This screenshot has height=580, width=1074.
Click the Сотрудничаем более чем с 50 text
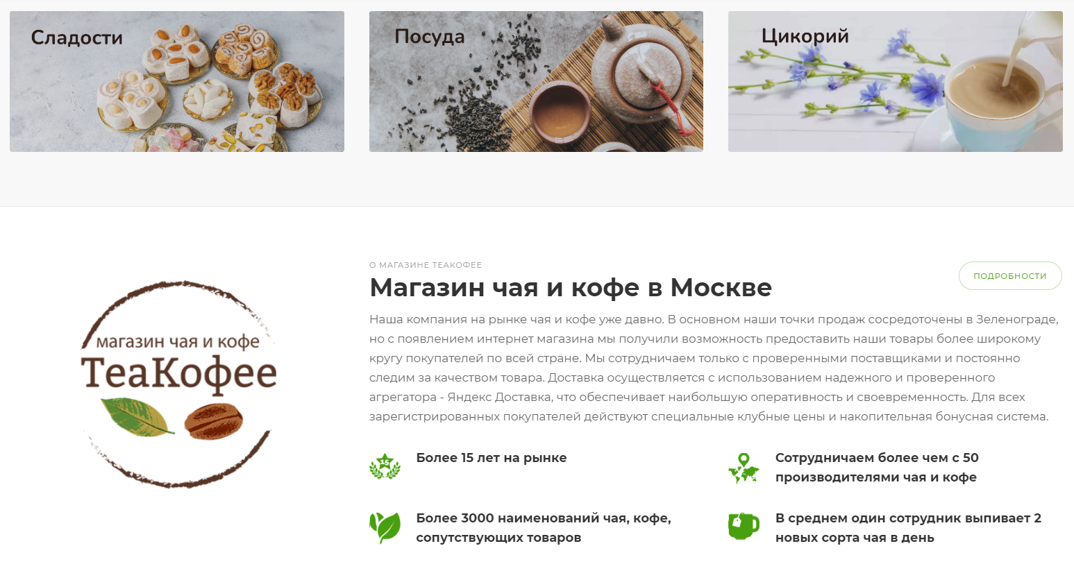tap(877, 468)
